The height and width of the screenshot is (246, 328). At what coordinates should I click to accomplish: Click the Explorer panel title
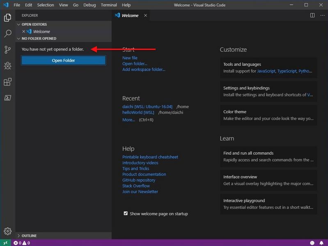30,16
